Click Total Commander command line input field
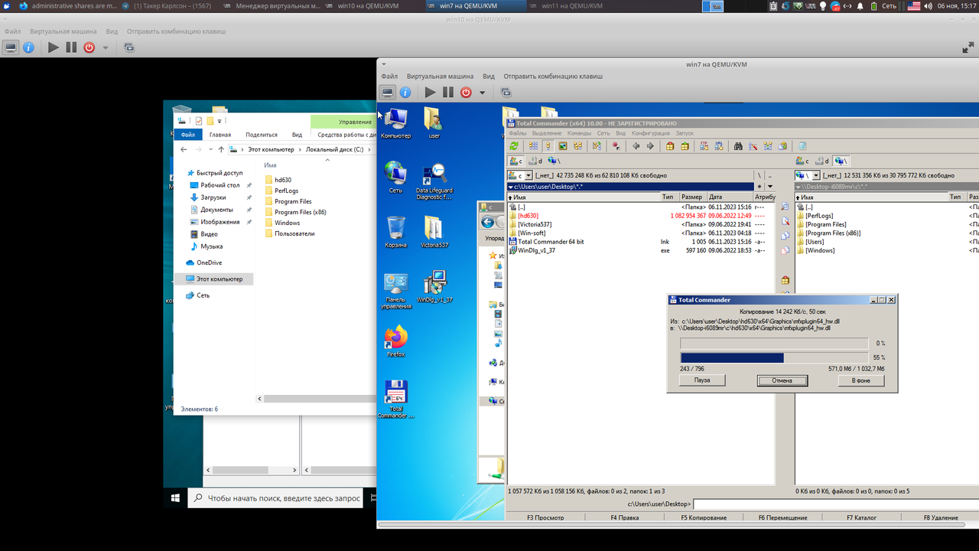Viewport: 979px width, 551px height. (835, 504)
